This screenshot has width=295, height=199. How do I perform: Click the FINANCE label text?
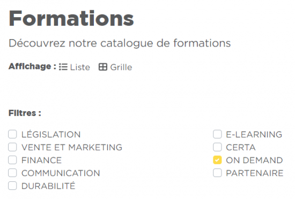pos(42,160)
